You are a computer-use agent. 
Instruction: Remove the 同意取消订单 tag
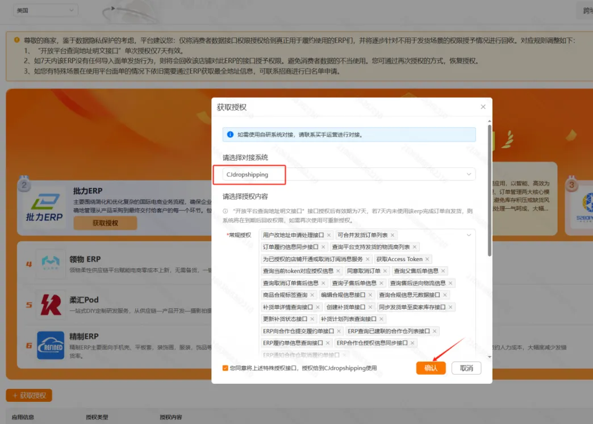[386, 271]
